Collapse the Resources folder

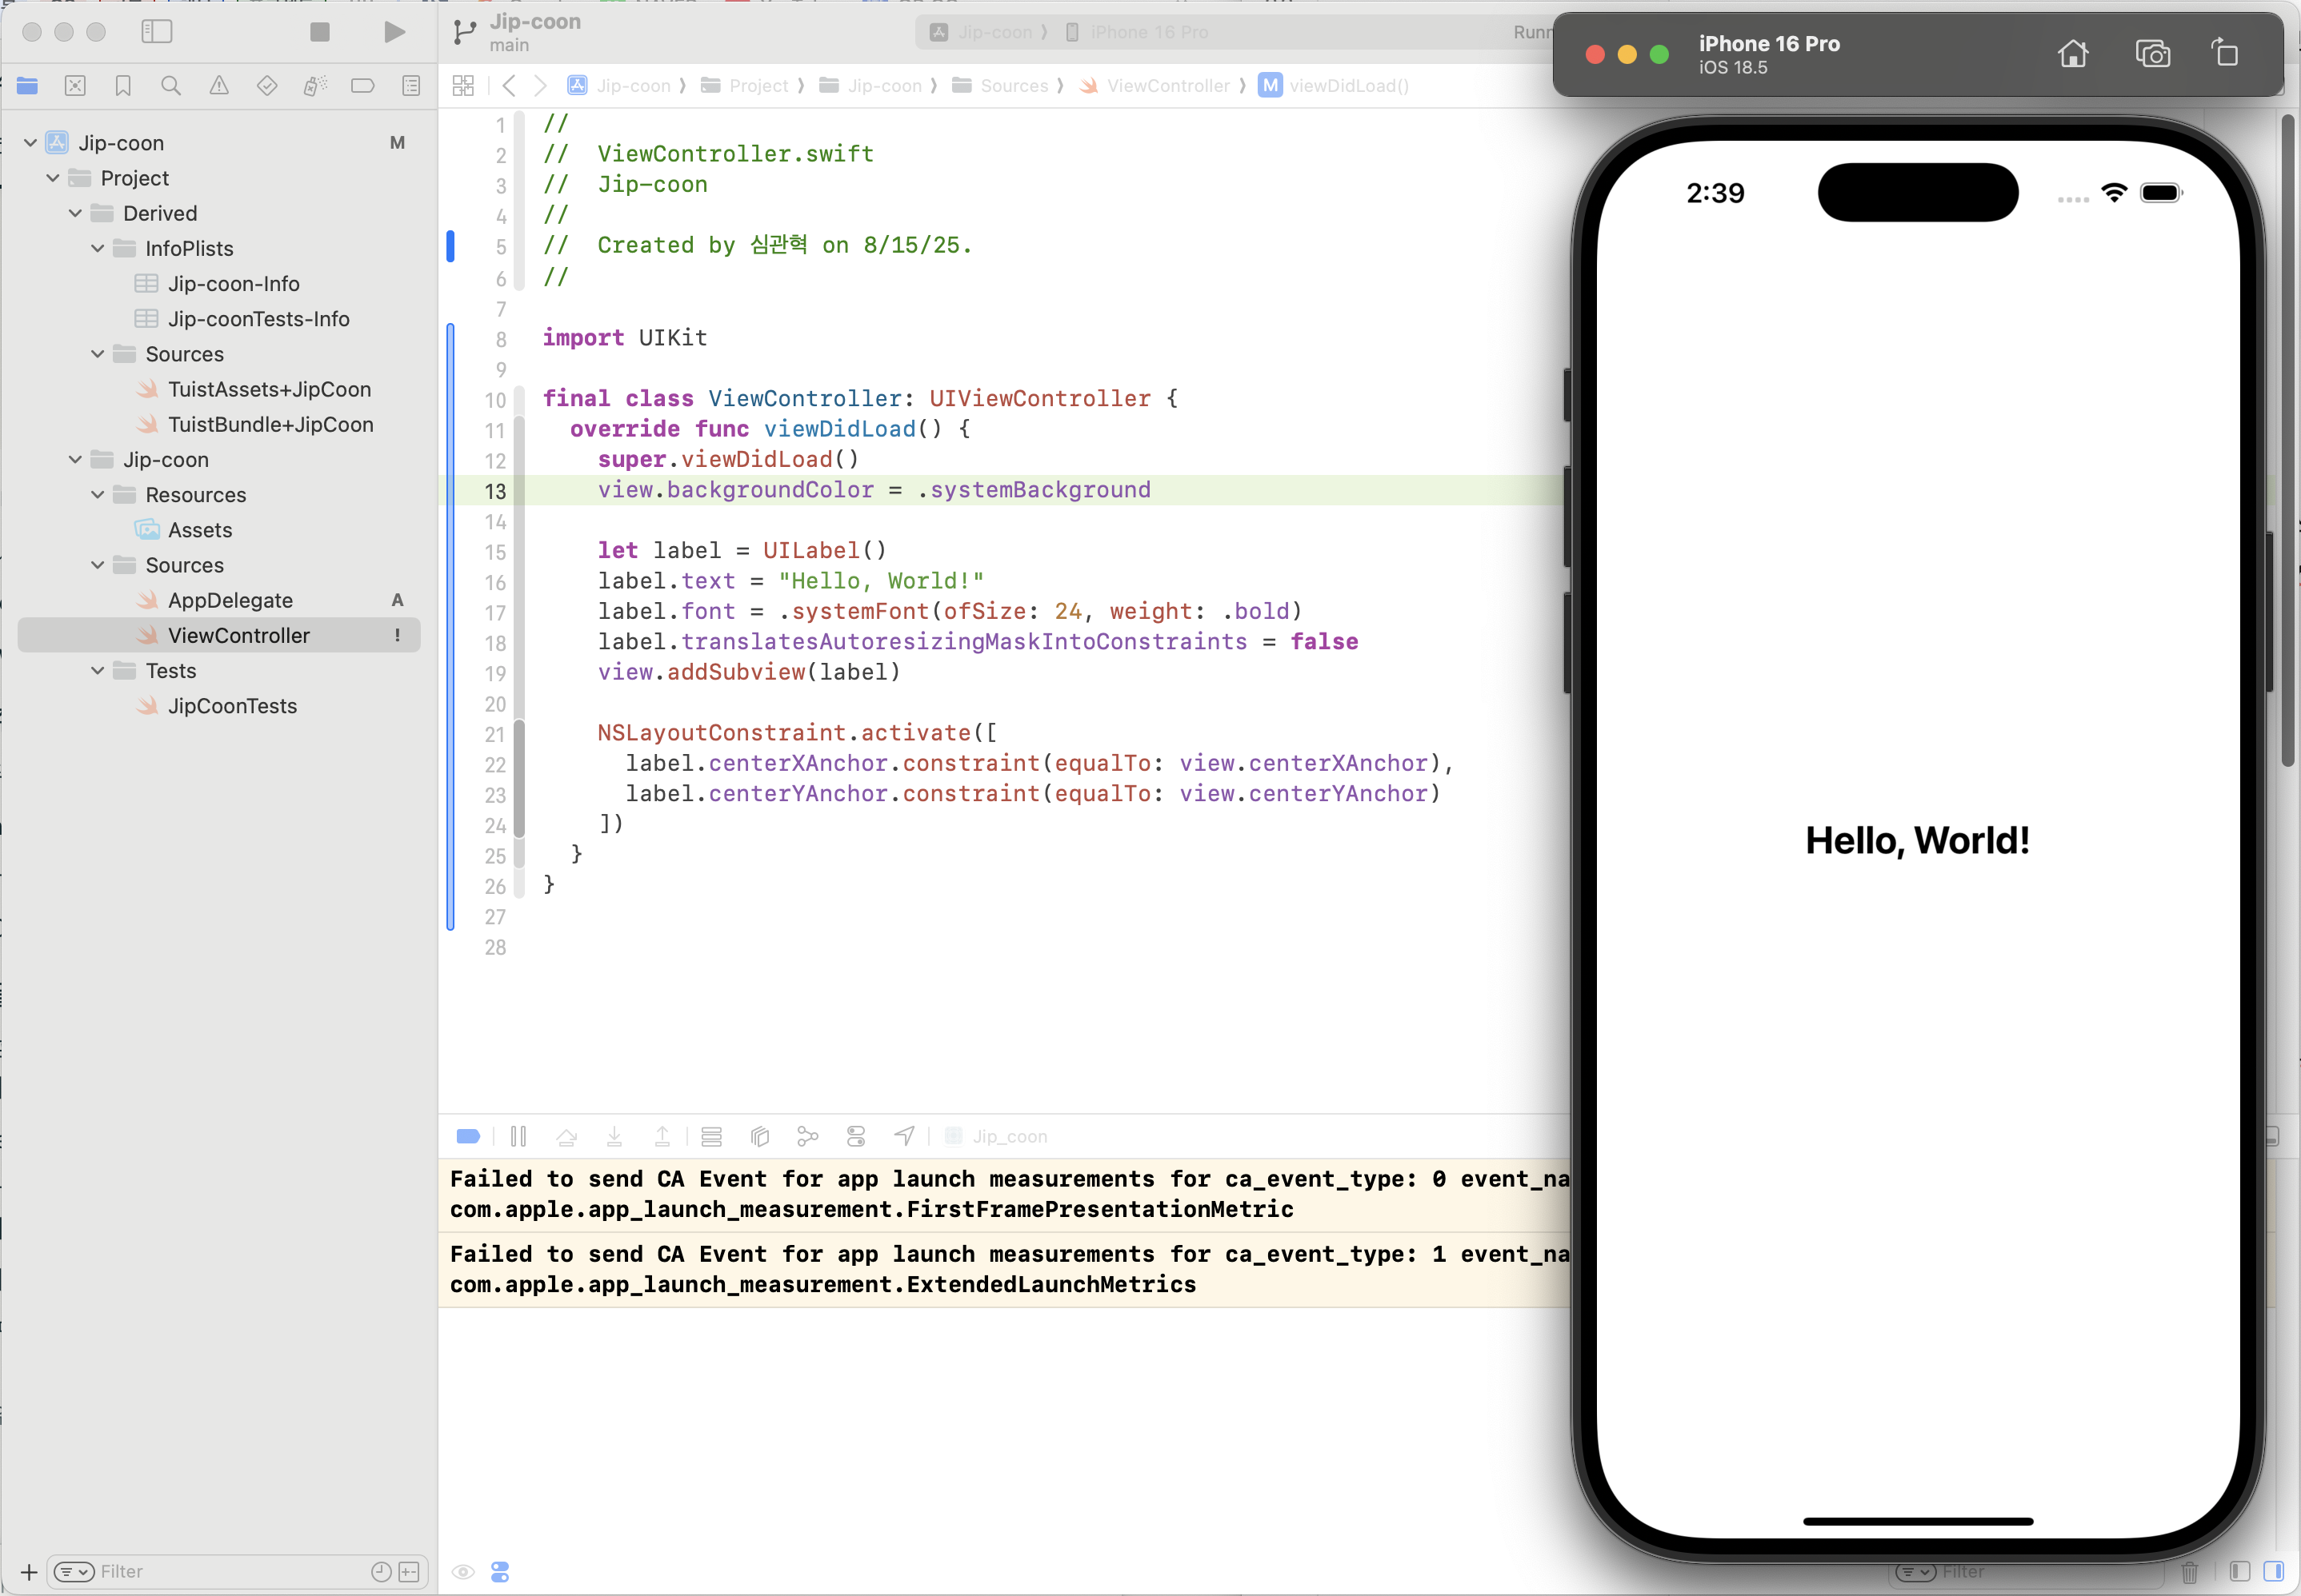point(97,495)
